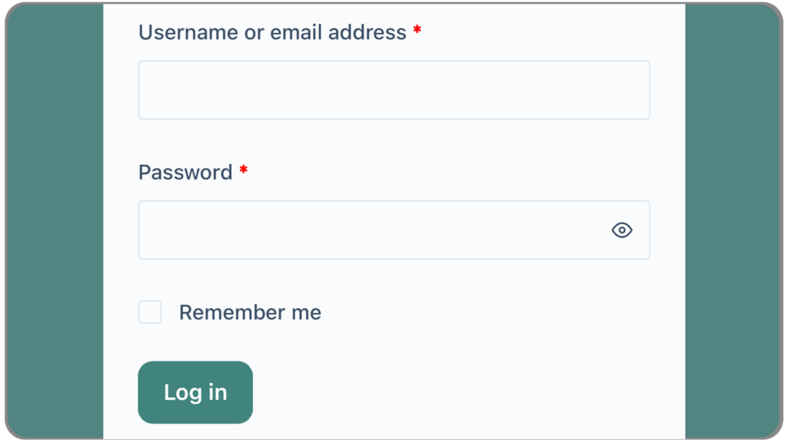
Task: Click the Username or email address label
Action: click(272, 32)
